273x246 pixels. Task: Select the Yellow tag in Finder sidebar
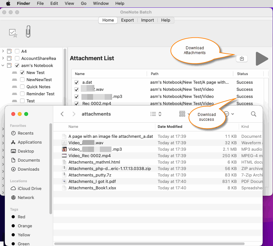tap(21, 235)
